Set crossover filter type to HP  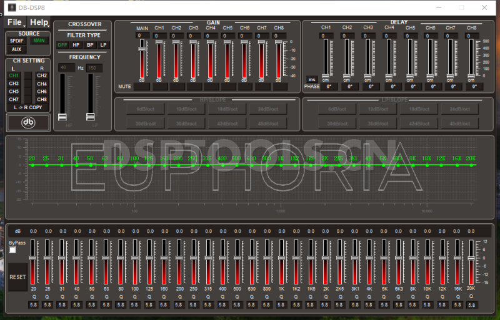point(76,45)
